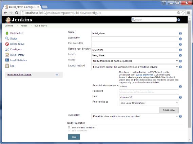This screenshot has height=144, width=193.
Task: Click the Load Statistics graph icon
Action: [7, 60]
